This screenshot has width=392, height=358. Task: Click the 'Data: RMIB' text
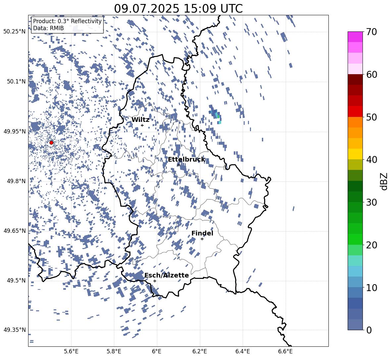[48, 28]
